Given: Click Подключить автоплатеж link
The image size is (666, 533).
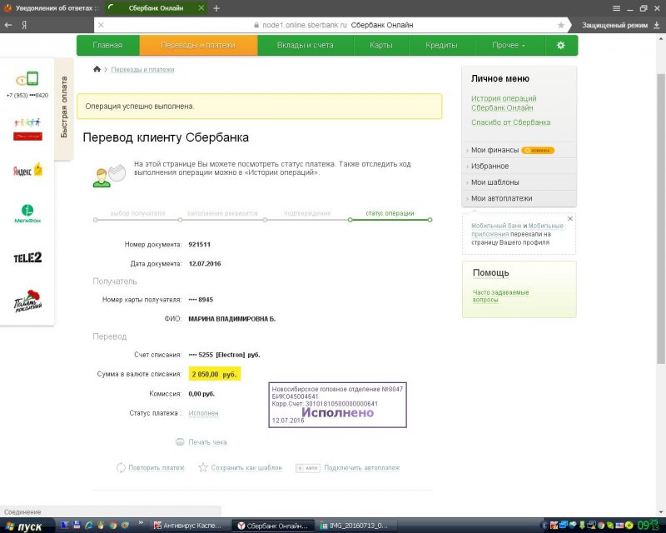Looking at the screenshot, I should pos(362,468).
